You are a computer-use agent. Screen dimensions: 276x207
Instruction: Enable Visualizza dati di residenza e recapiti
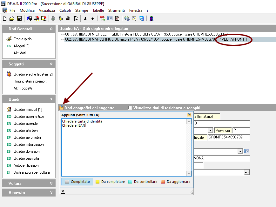(130, 108)
